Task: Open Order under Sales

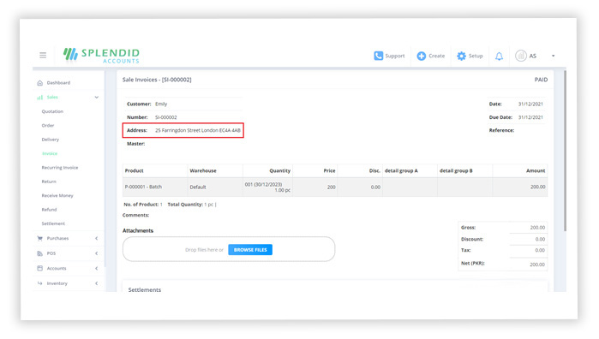Action: click(48, 125)
